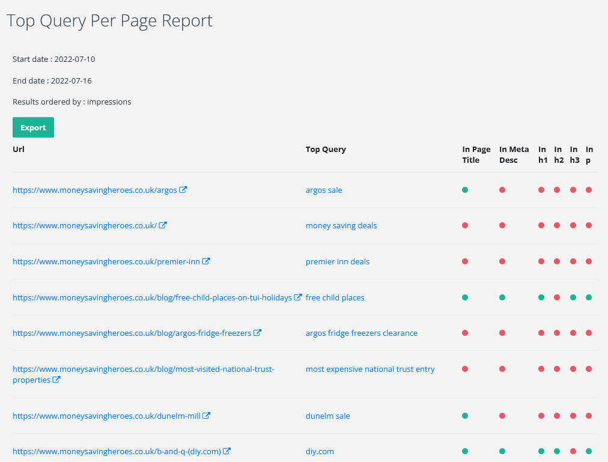Click green In Page Title dot for argos
Viewport: 608px width, 462px height.
(x=465, y=190)
